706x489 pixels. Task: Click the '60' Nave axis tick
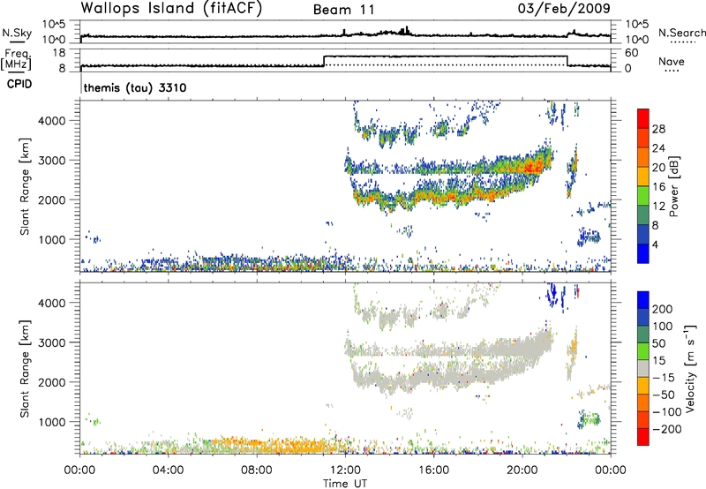(631, 53)
